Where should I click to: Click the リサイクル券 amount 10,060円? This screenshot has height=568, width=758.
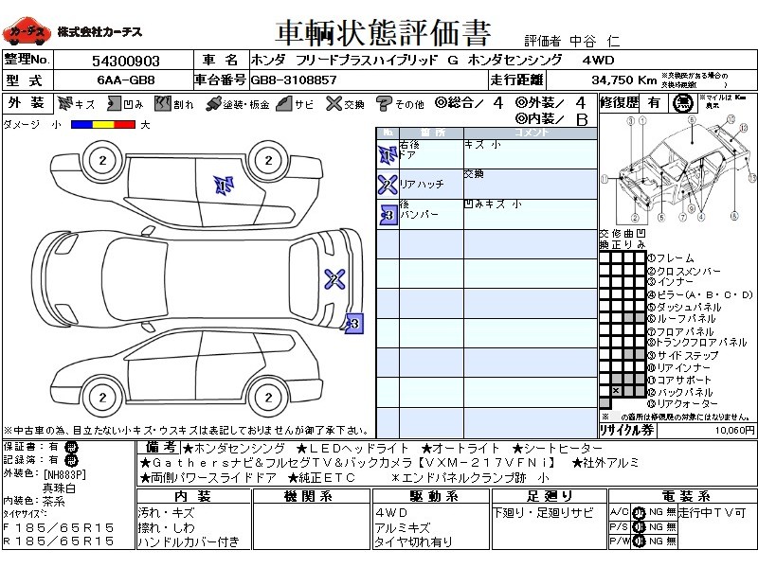point(735,431)
